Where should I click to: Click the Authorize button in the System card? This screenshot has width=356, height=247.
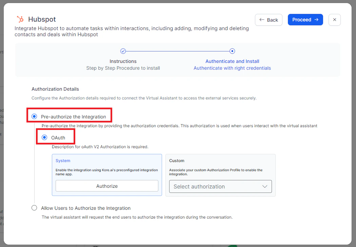107,186
